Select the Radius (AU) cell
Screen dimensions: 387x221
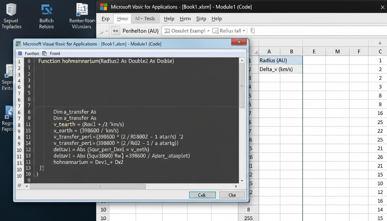[280, 60]
